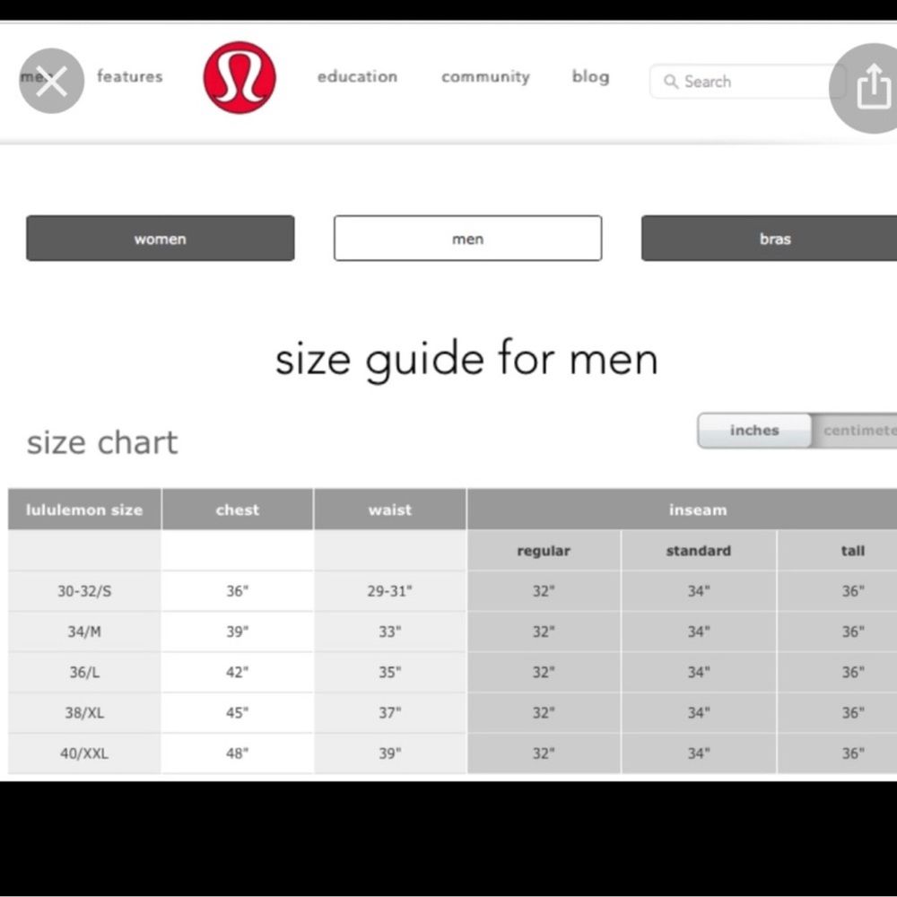The width and height of the screenshot is (897, 897).
Task: Click the search magnifier icon
Action: 671,82
